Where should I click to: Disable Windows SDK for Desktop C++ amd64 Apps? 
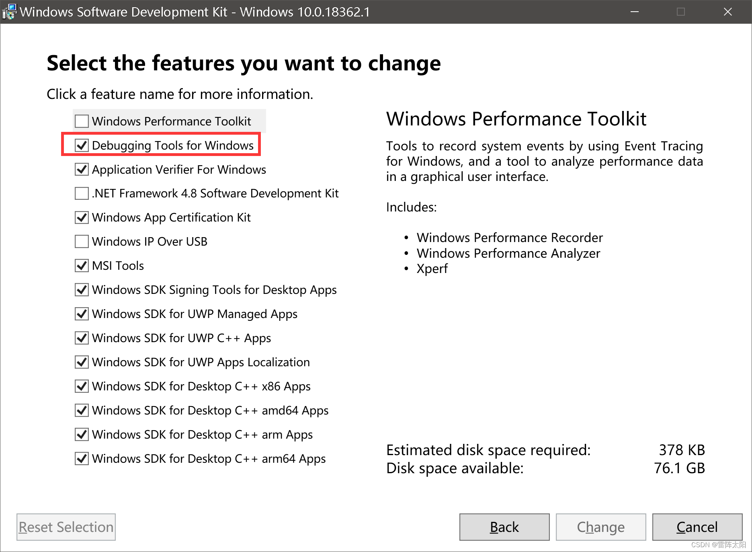click(x=82, y=410)
